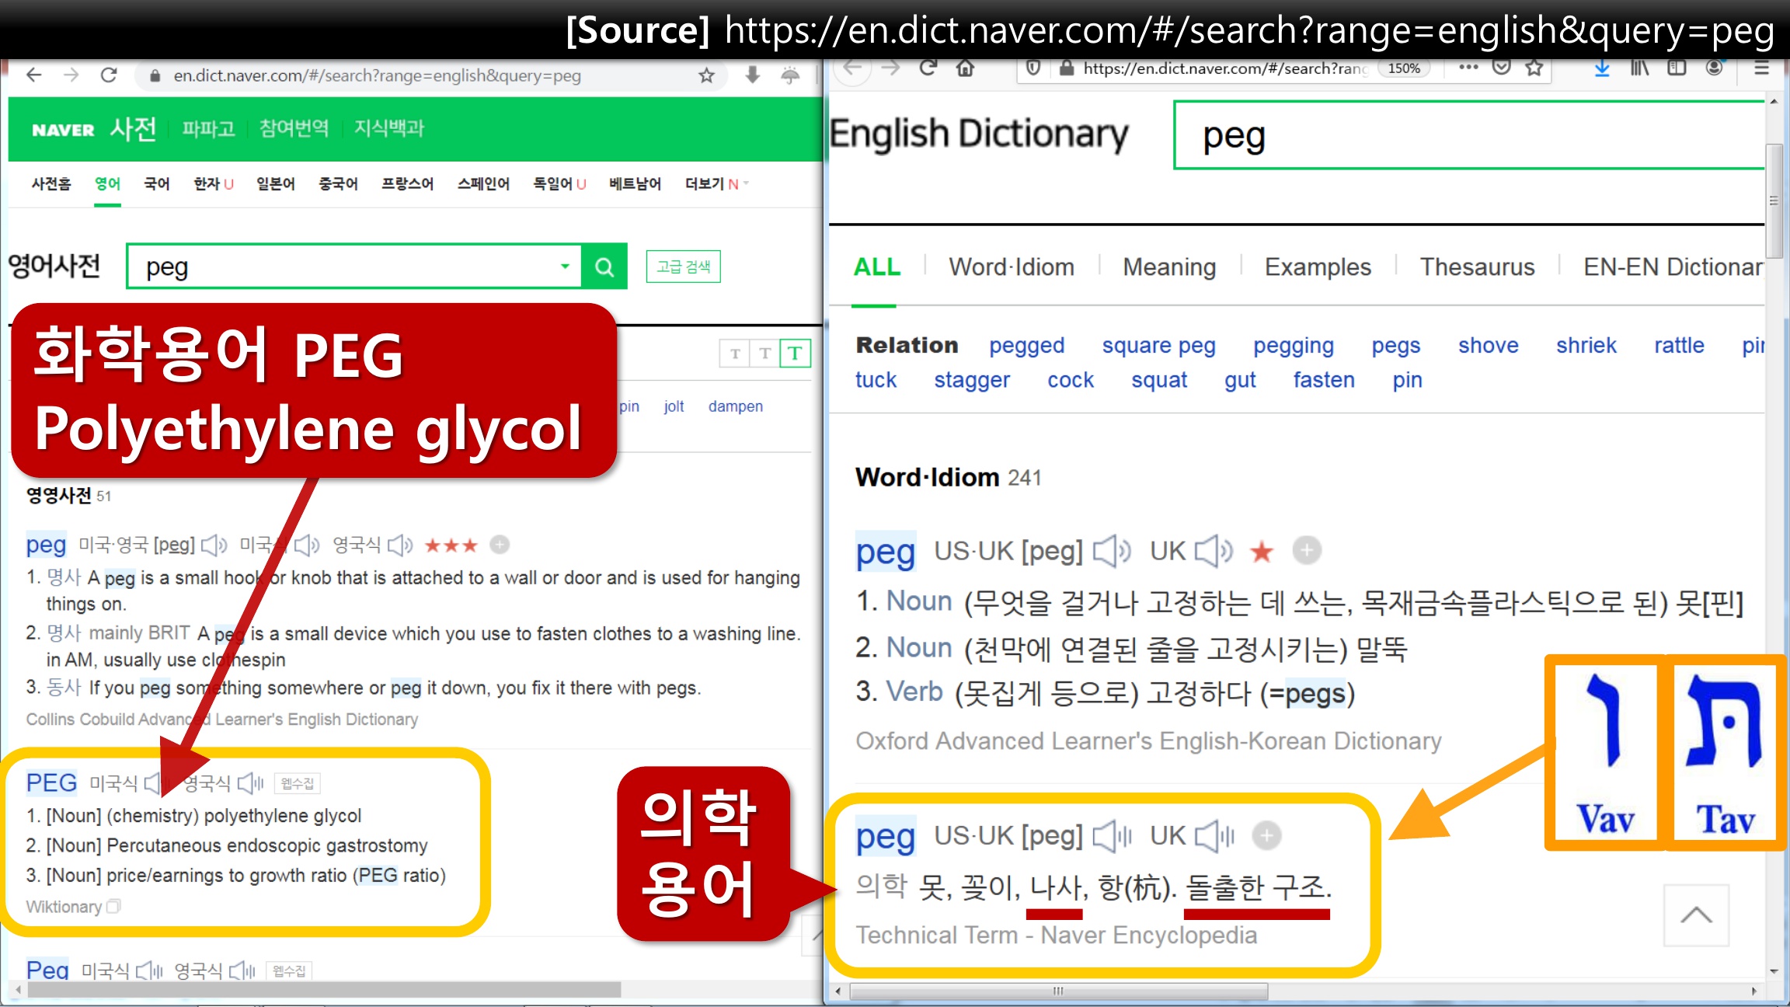Open the 사전홈 tab

[51, 184]
